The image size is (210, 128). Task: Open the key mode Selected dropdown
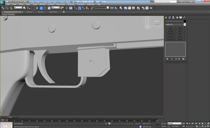click(x=174, y=123)
